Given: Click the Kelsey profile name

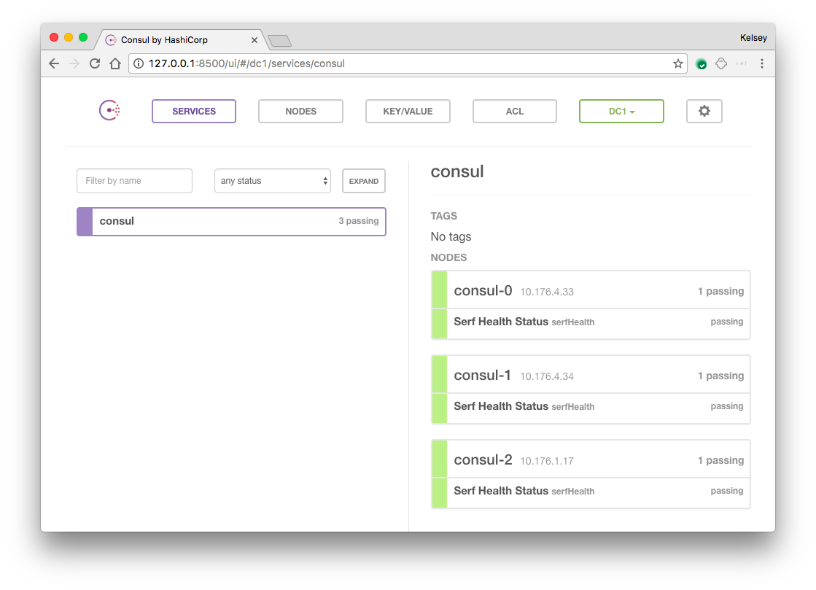Looking at the screenshot, I should (753, 38).
